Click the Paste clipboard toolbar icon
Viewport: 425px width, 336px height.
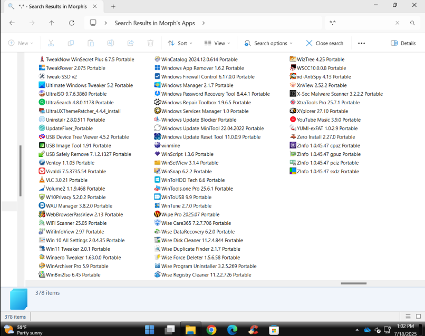pos(91,43)
